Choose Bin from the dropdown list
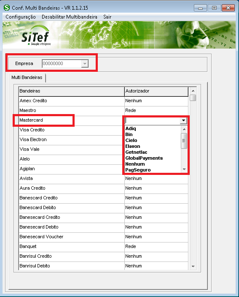 129,134
